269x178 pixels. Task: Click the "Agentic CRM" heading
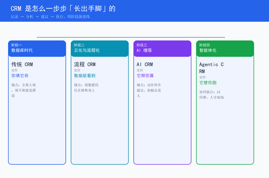tap(211, 68)
